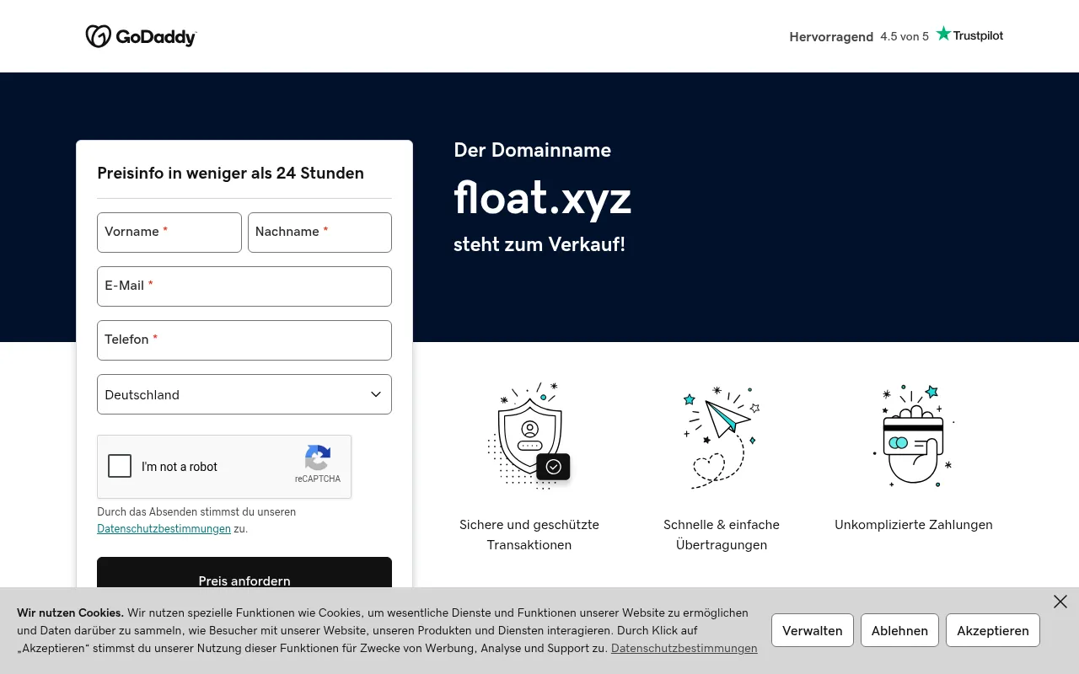
Task: Click the Unkomplizierte Zahlungen text
Action: click(x=914, y=525)
